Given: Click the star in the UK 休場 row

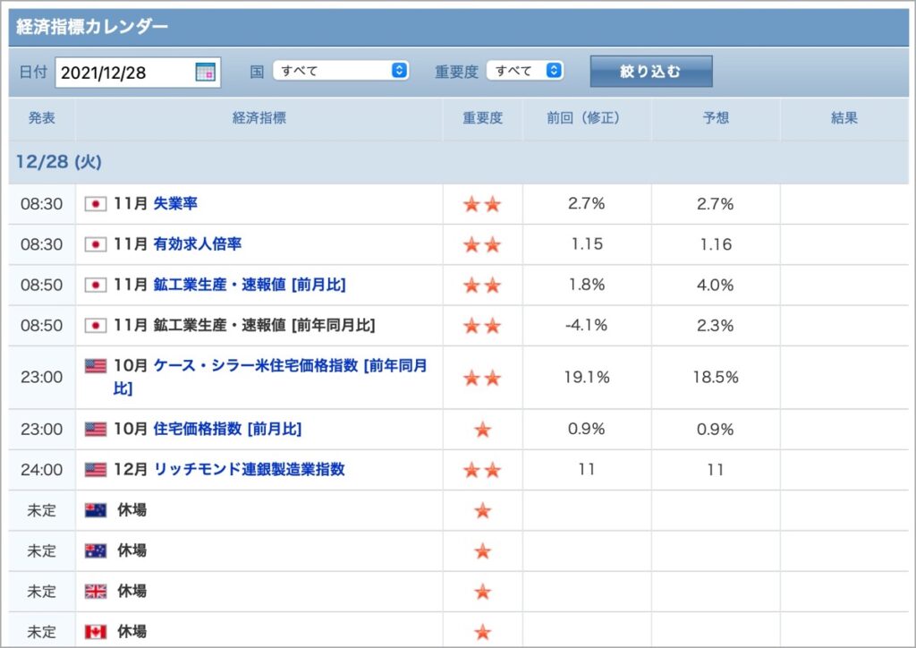Looking at the screenshot, I should click(482, 592).
